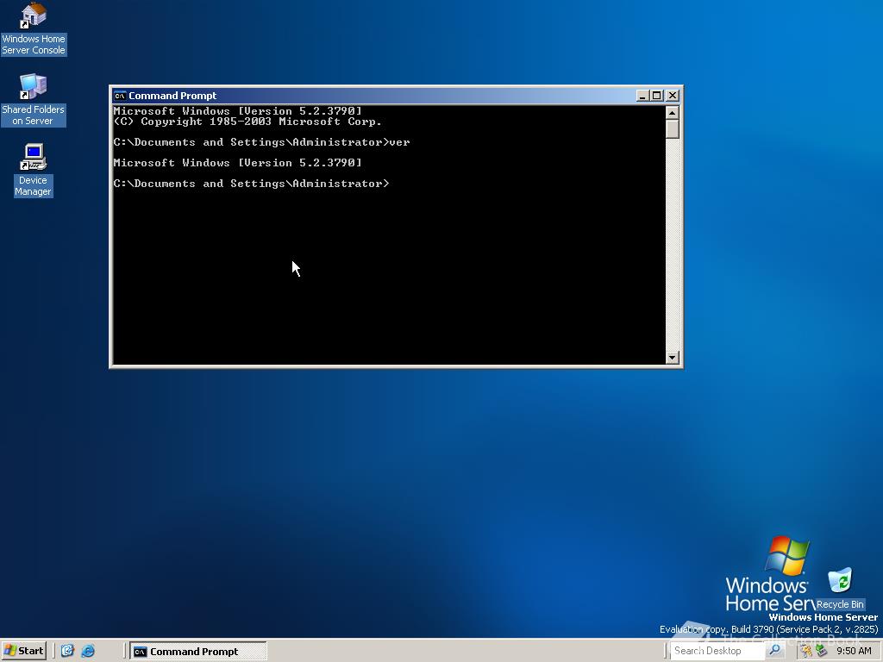Minimize the Command Prompt window
This screenshot has width=883, height=662.
[642, 96]
